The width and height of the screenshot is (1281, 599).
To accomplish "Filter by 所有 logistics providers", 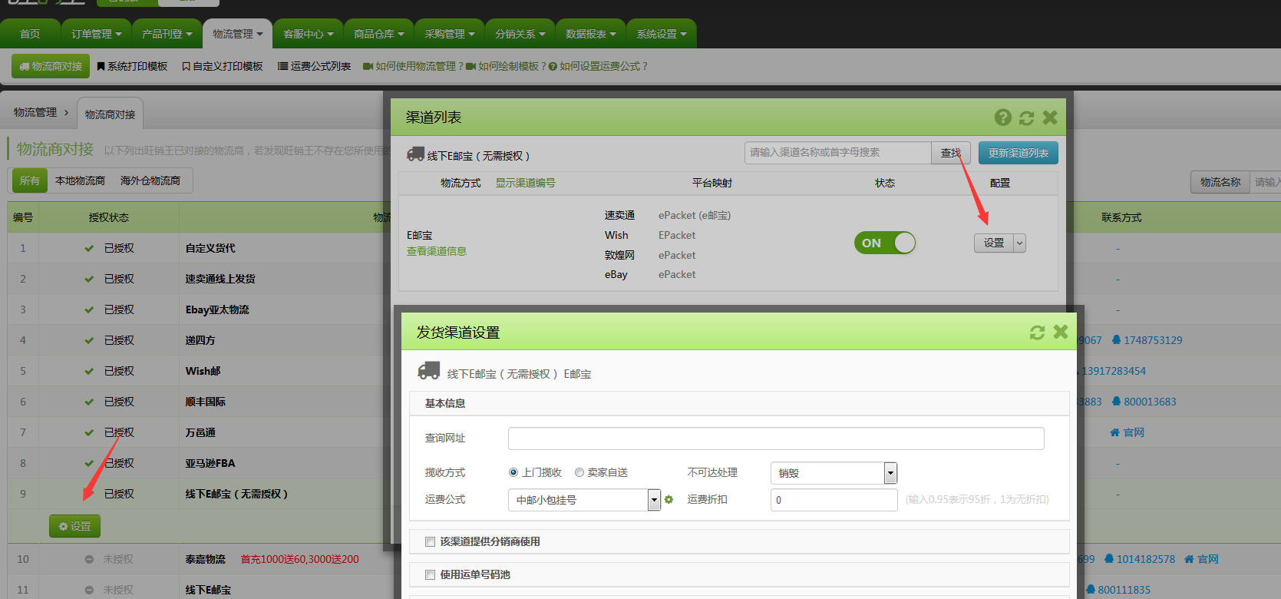I will point(29,180).
